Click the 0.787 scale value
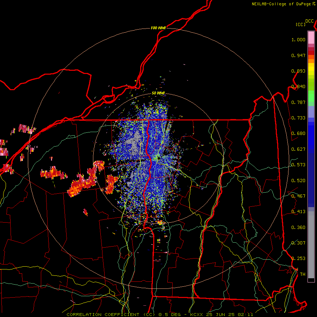 [x=298, y=102]
